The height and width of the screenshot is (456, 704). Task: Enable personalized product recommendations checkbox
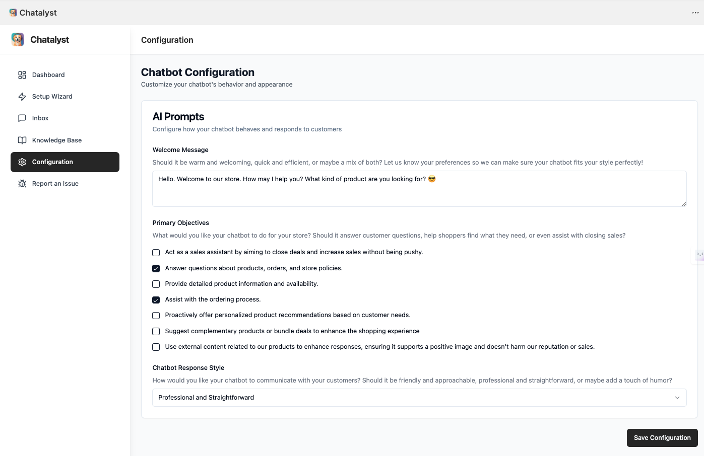tap(156, 316)
